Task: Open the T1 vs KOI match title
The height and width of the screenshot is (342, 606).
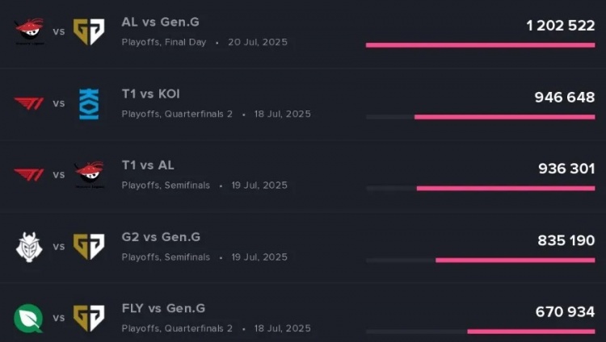Action: click(151, 94)
